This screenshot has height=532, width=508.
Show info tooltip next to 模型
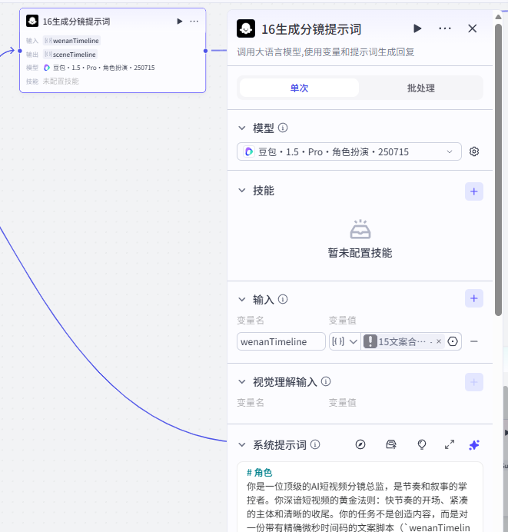click(283, 128)
